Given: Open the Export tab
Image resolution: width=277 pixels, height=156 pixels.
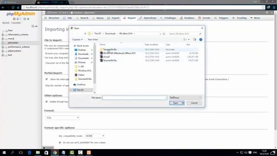Looking at the screenshot, I should pyautogui.click(x=113, y=18).
